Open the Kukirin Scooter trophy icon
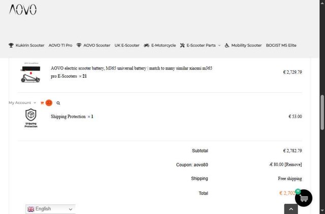 11,45
